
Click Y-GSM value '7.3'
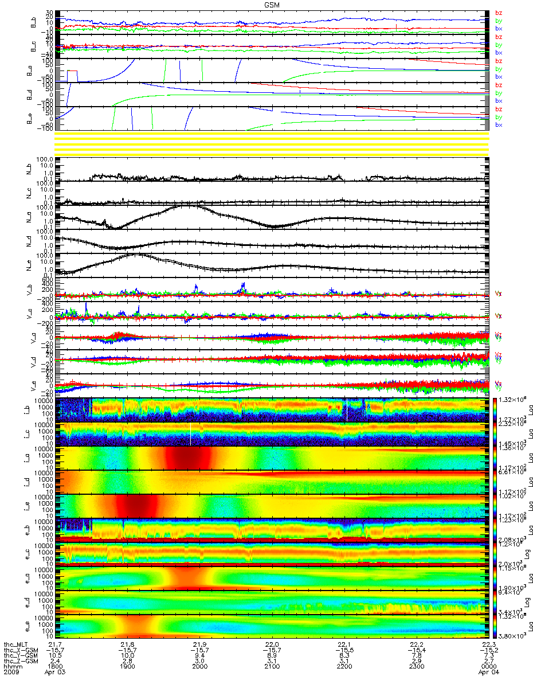(488, 656)
